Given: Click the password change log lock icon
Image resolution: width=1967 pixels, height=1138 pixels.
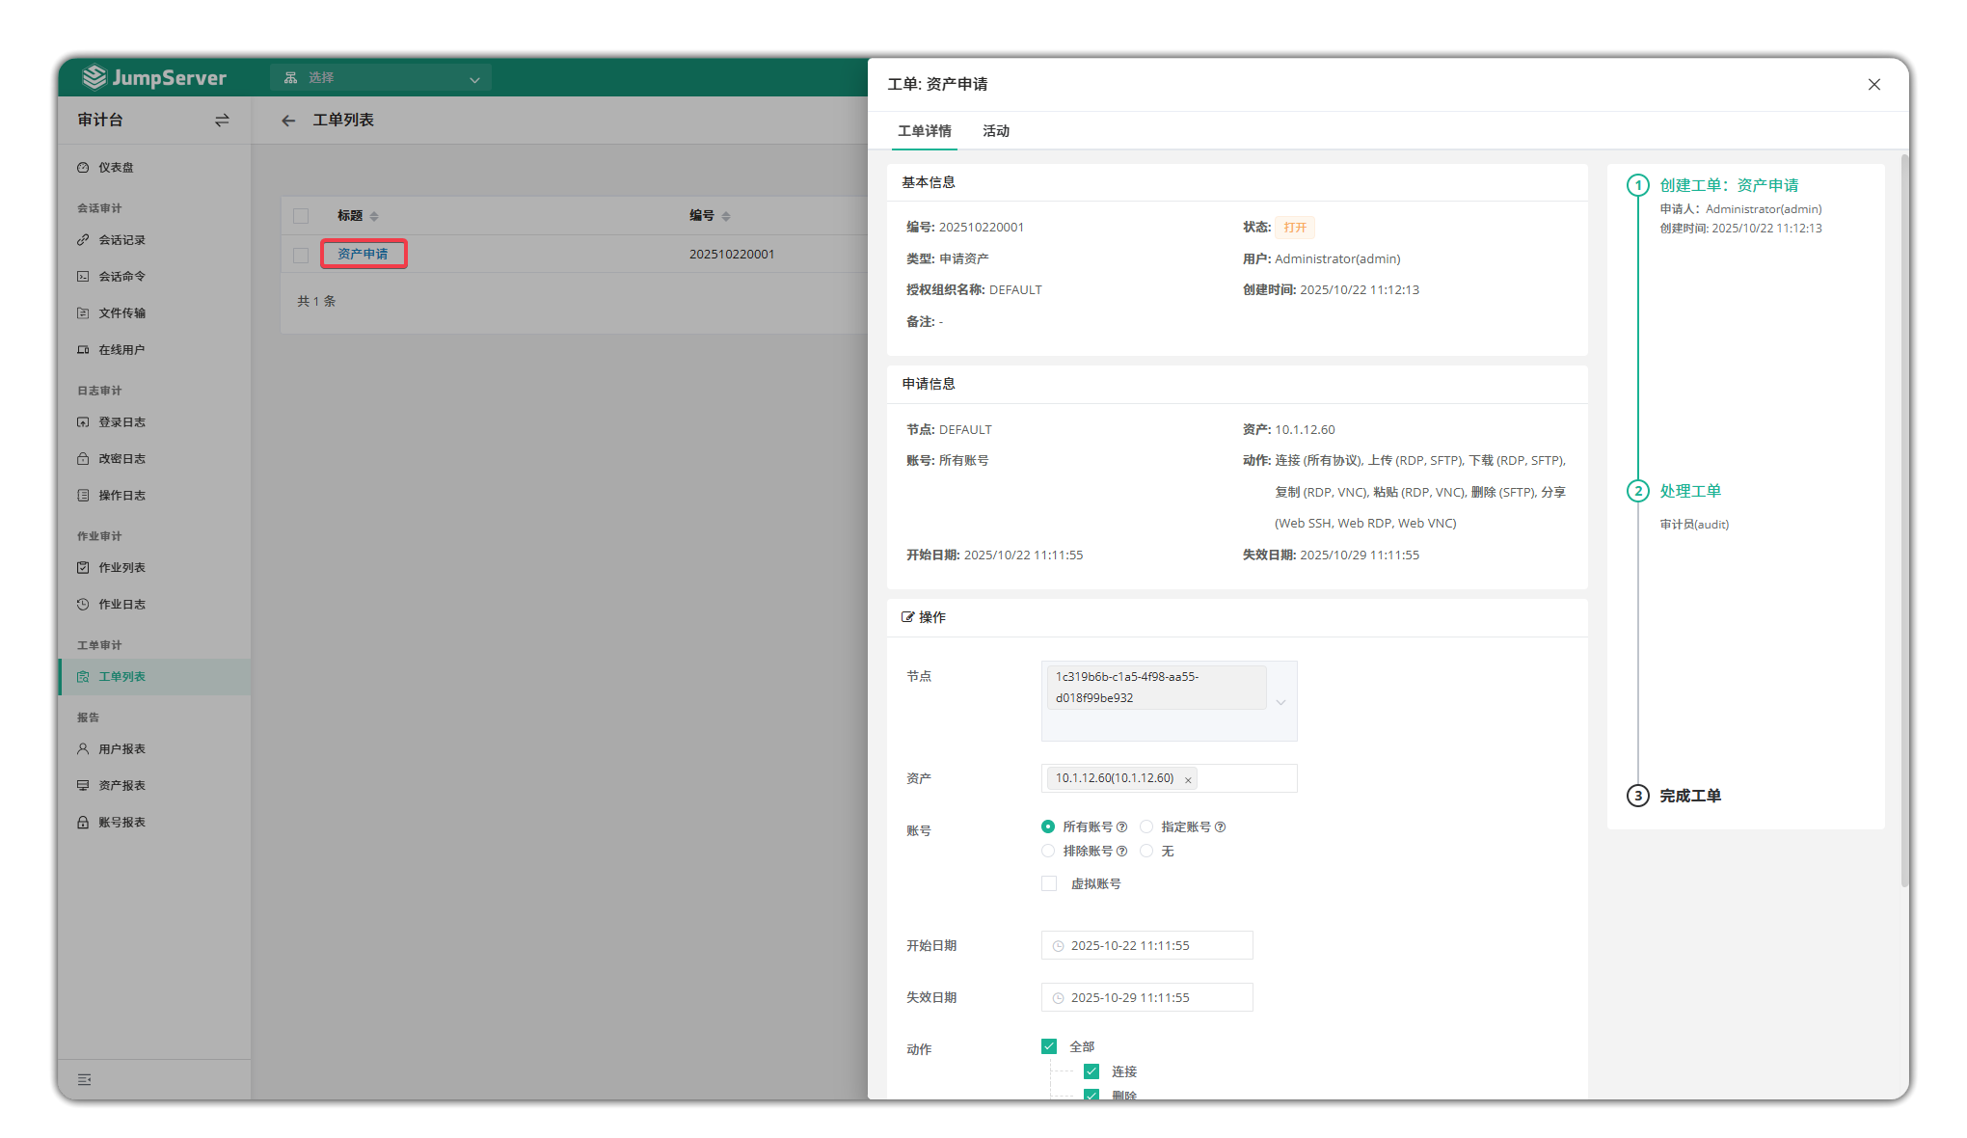Looking at the screenshot, I should [83, 459].
